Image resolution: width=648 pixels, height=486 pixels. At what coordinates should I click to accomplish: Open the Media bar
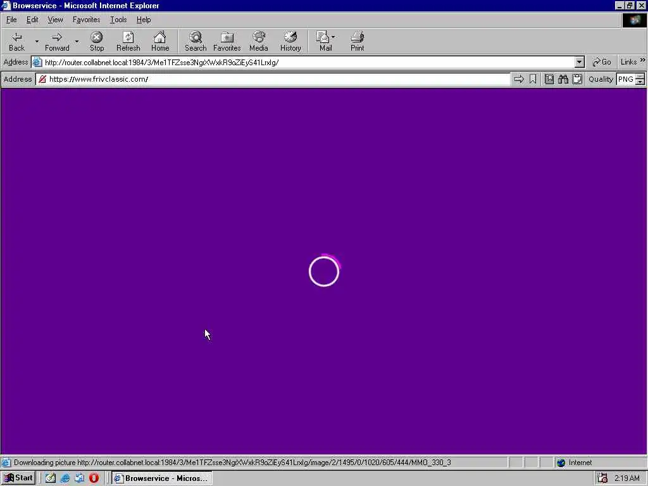coord(259,41)
